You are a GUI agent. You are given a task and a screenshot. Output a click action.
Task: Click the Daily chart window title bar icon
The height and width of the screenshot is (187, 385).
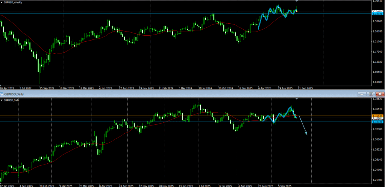[2, 94]
